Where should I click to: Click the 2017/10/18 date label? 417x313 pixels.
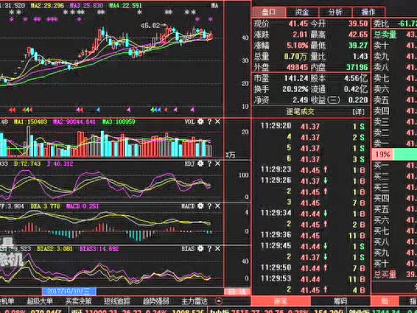point(69,291)
